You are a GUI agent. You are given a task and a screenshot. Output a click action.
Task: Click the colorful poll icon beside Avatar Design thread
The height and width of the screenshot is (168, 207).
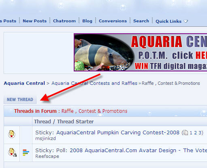point(26,153)
